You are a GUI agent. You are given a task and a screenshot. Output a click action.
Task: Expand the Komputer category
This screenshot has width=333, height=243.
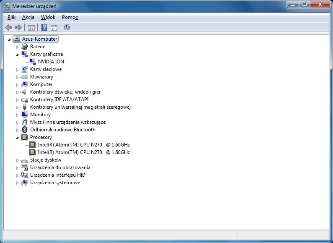click(18, 85)
